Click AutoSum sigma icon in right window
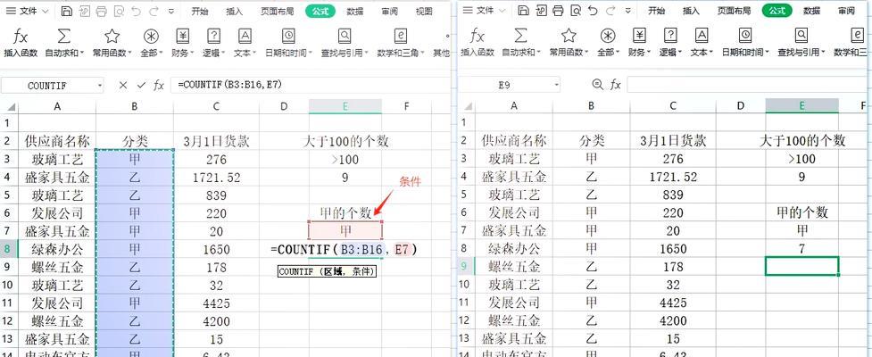The image size is (872, 357). 520,37
